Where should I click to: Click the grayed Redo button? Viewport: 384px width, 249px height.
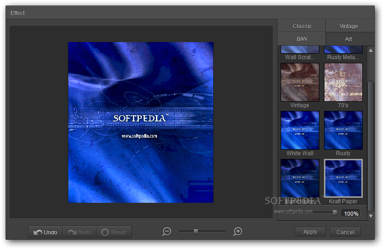80,232
